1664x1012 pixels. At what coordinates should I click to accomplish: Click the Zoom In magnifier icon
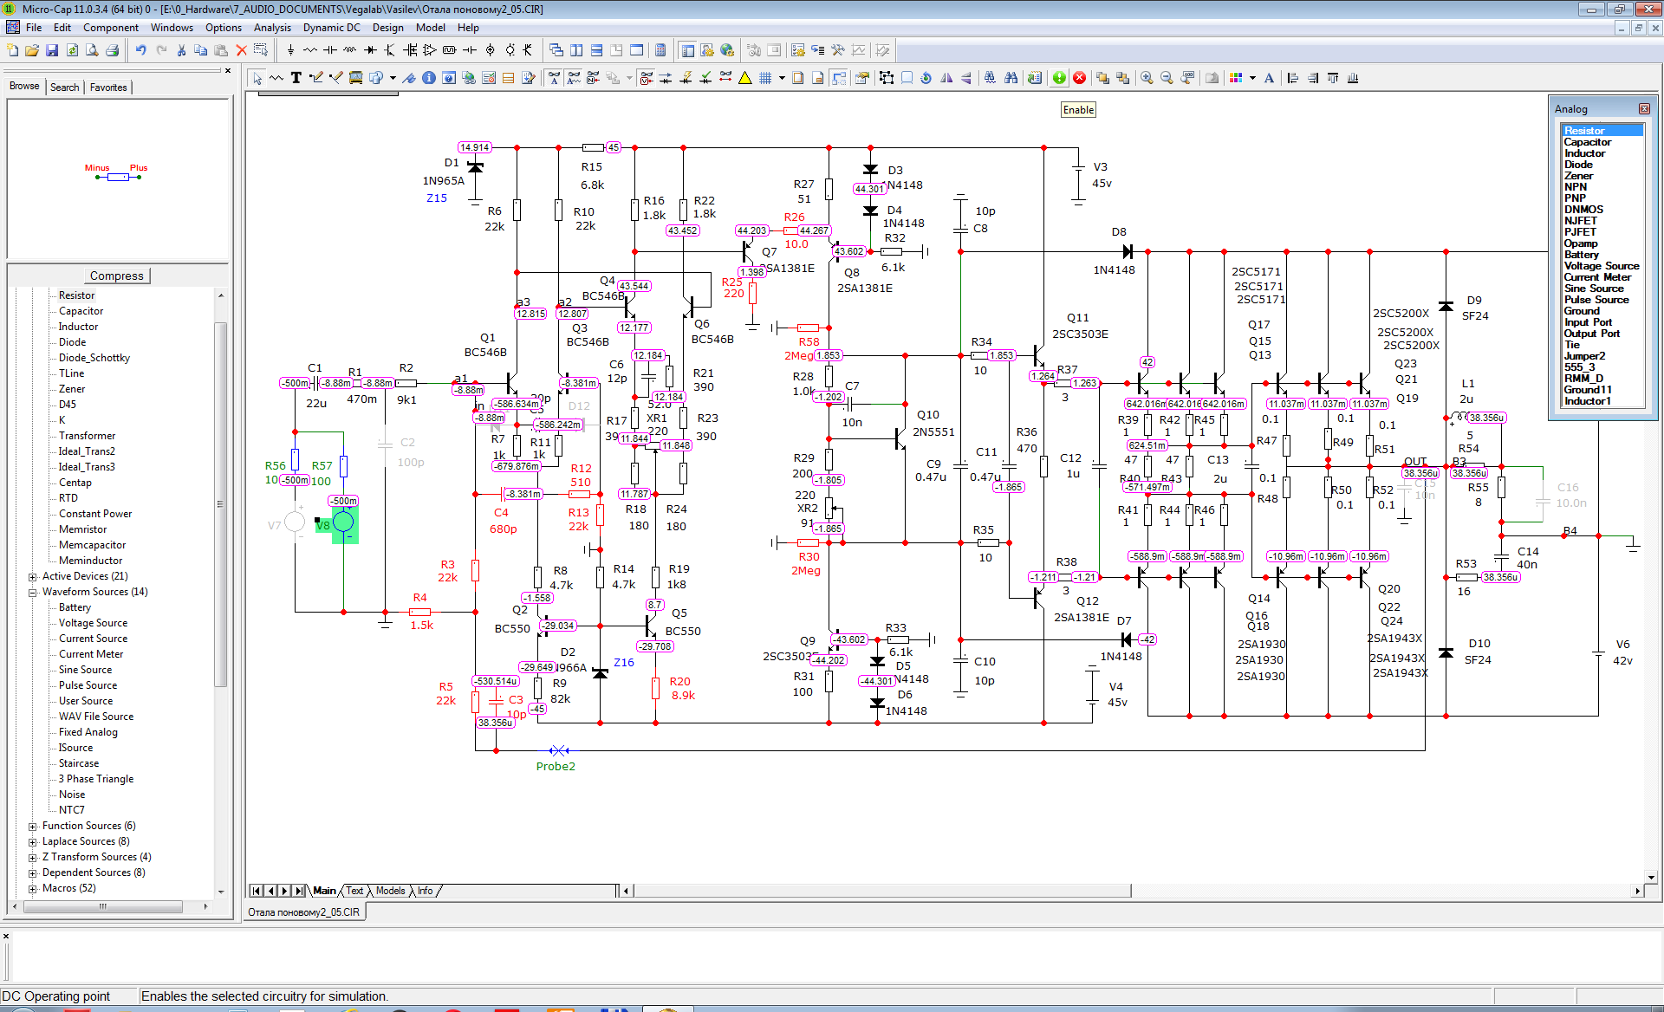(x=1147, y=78)
